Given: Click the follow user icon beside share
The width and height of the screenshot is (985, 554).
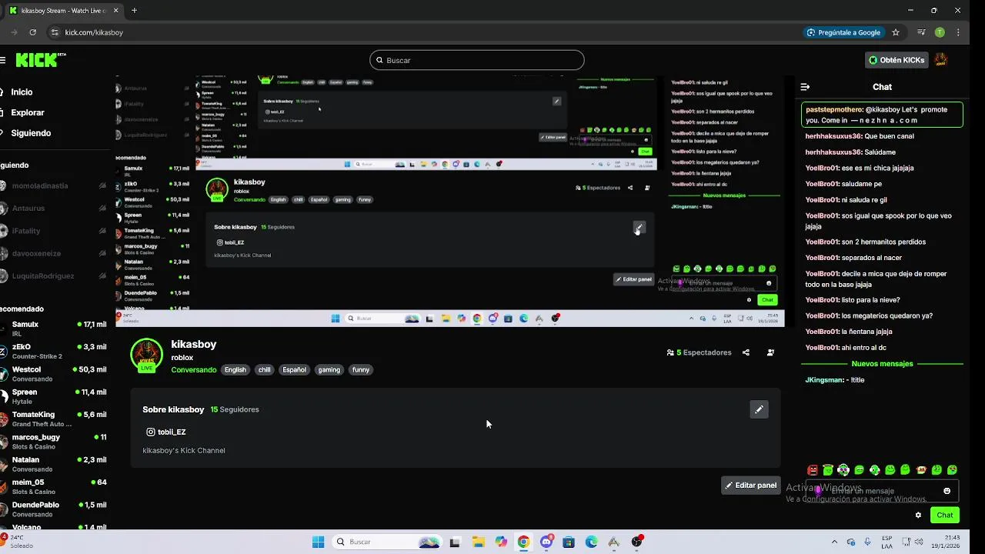Looking at the screenshot, I should coord(770,352).
